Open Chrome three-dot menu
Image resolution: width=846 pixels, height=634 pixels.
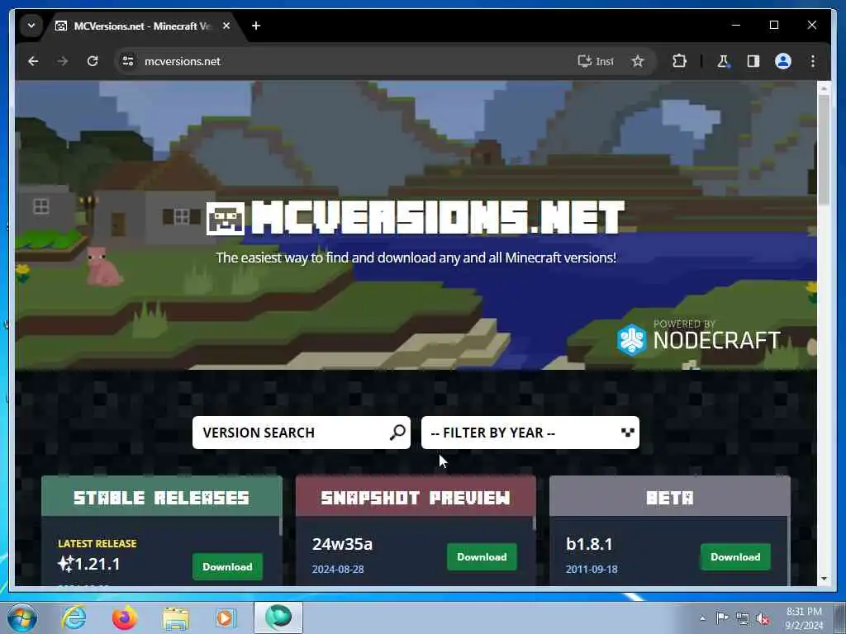tap(813, 61)
